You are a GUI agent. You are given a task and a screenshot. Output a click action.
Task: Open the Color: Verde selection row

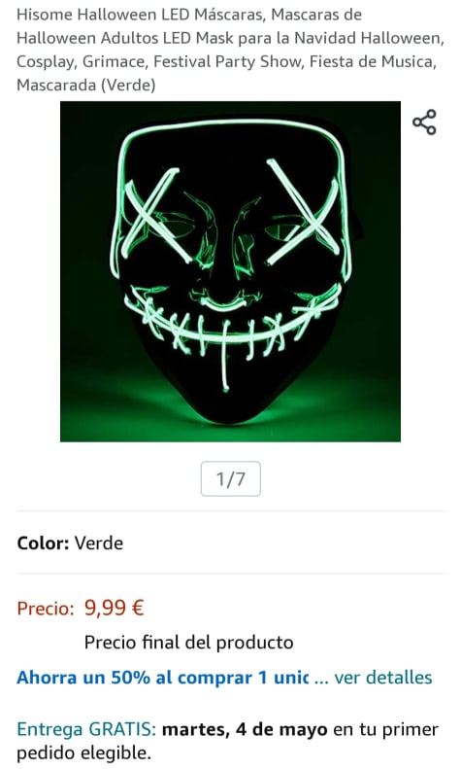pos(231,542)
